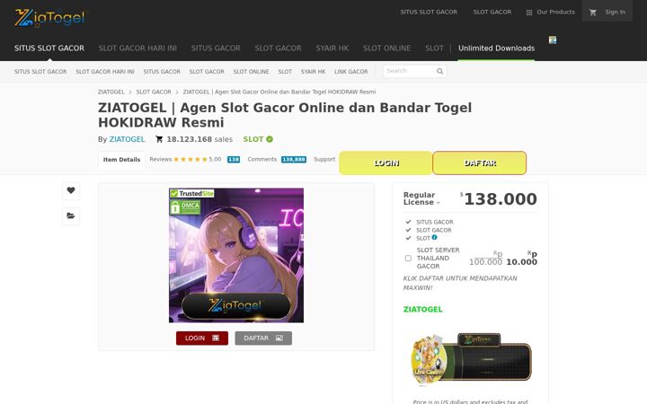647x404 pixels.
Task: Click the yellow DAFTAR button
Action: [480, 163]
